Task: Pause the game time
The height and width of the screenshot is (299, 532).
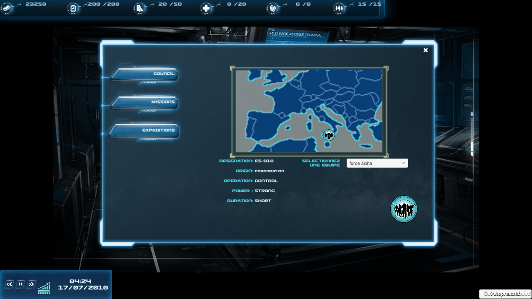Action: coord(20,284)
